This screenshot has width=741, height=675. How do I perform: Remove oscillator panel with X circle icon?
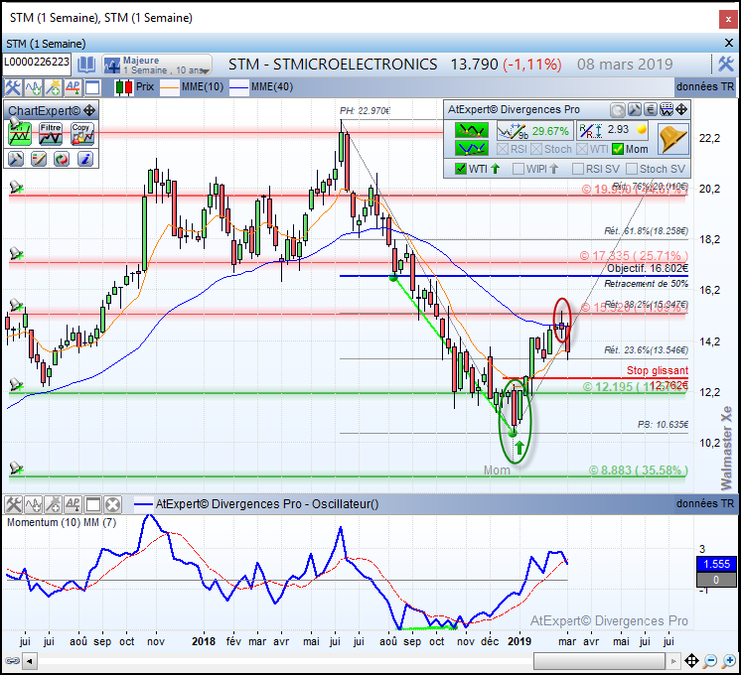click(x=112, y=505)
